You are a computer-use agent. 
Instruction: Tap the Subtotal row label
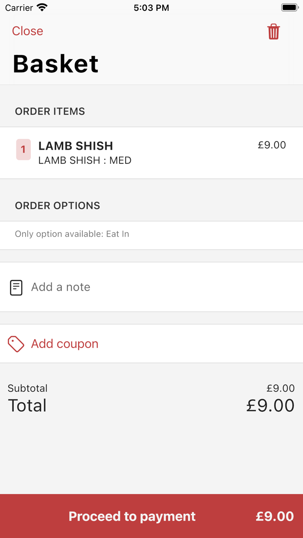[x=28, y=388]
